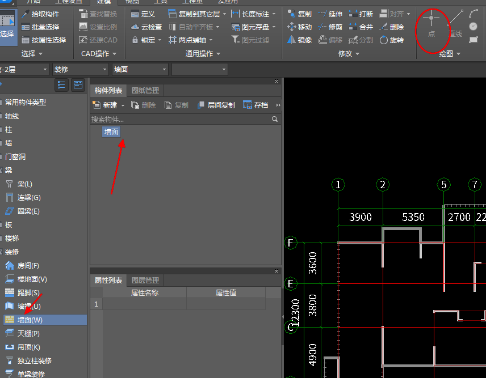Show more component list toolbar options
Viewport: 486px width, 378px height.
[278, 105]
